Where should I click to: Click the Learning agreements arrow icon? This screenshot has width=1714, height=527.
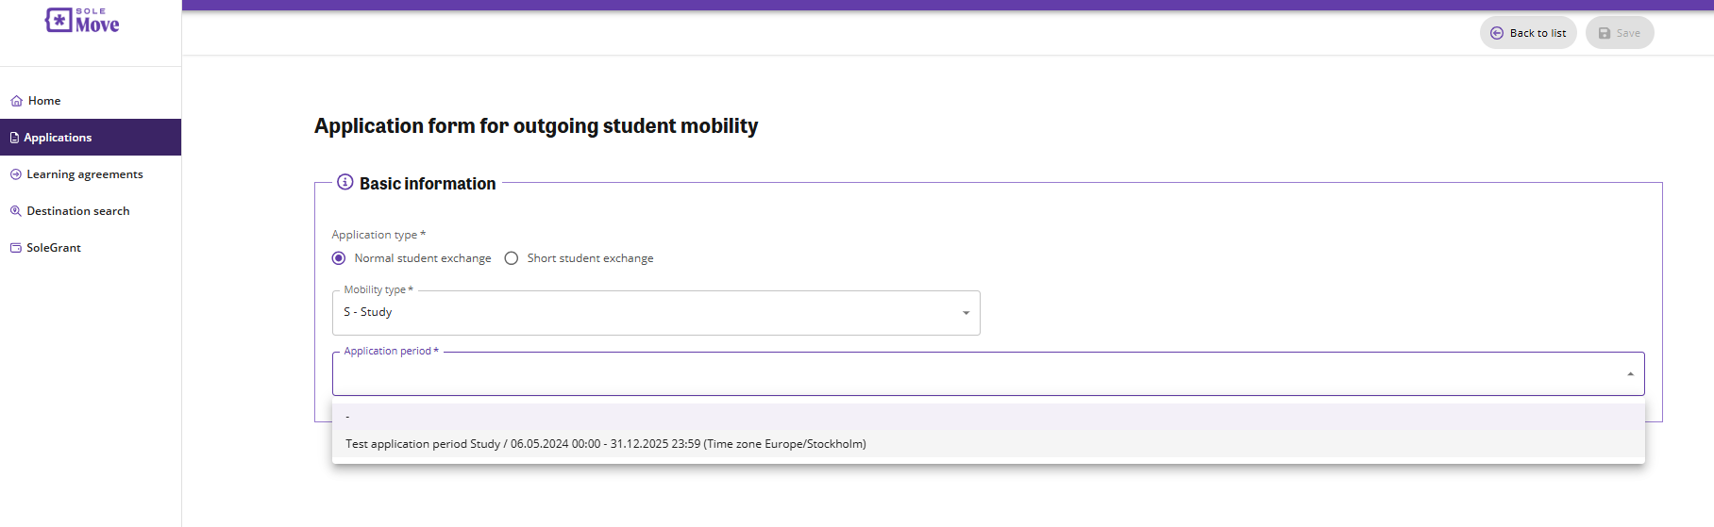click(16, 174)
